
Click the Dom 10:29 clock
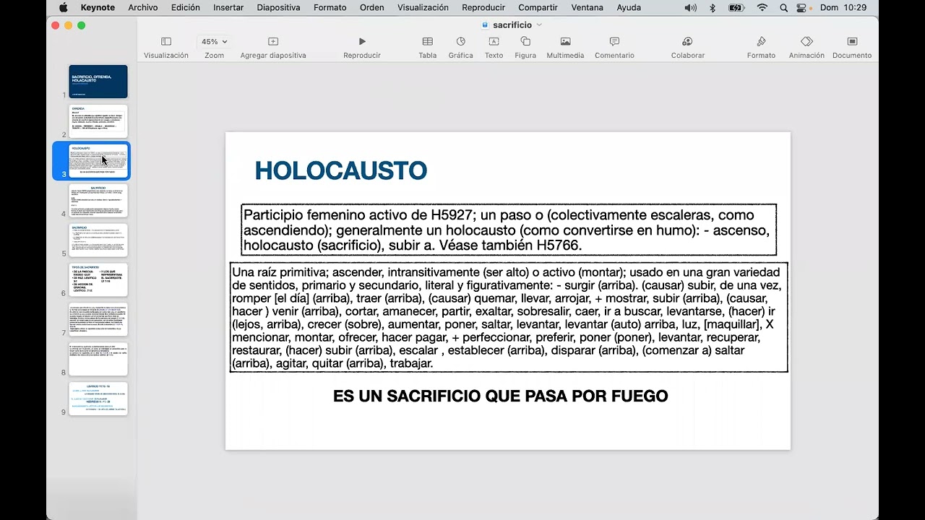[x=844, y=7]
